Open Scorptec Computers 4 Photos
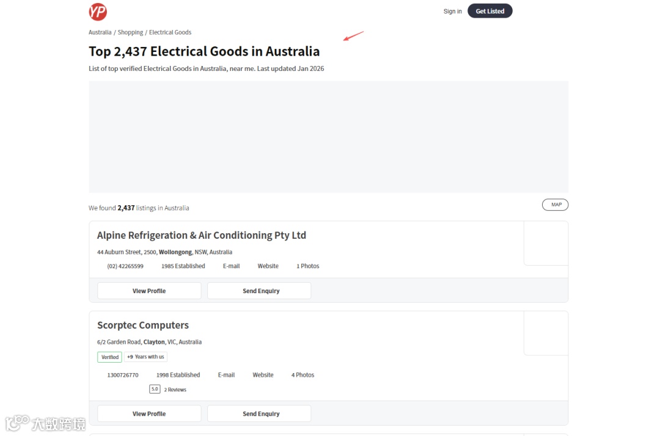The image size is (660, 436). point(302,375)
